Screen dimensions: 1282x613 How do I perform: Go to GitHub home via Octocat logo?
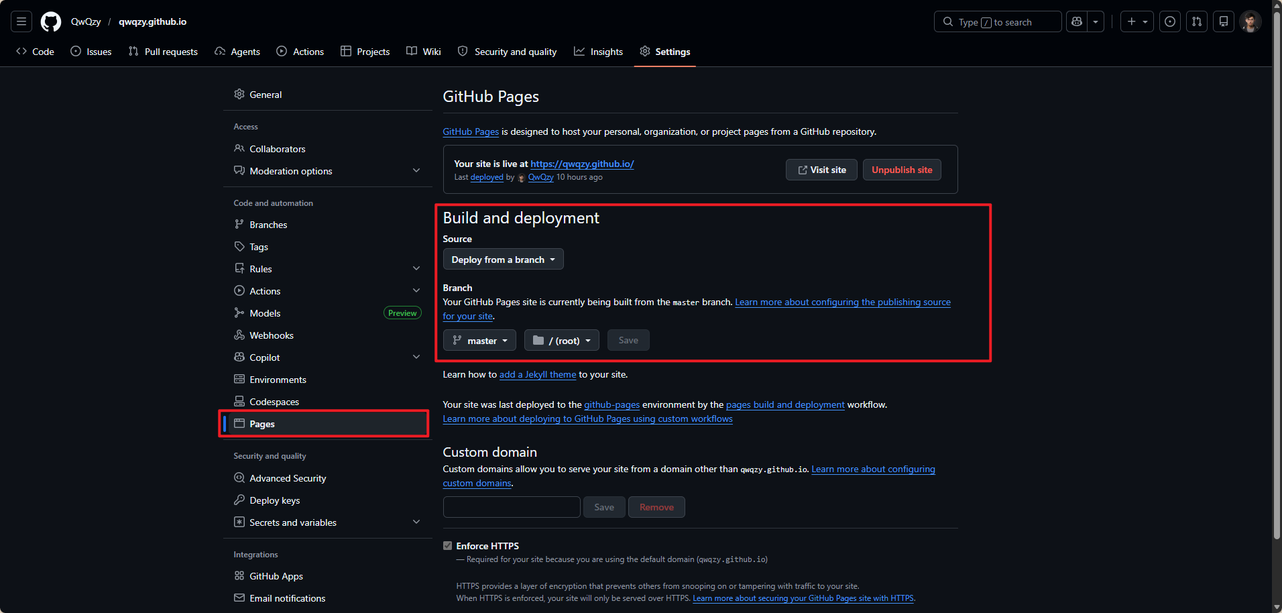click(x=51, y=21)
